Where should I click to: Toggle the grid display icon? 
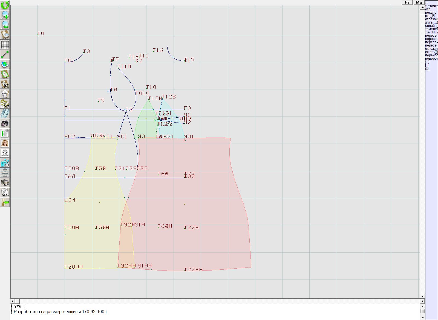coord(5,45)
